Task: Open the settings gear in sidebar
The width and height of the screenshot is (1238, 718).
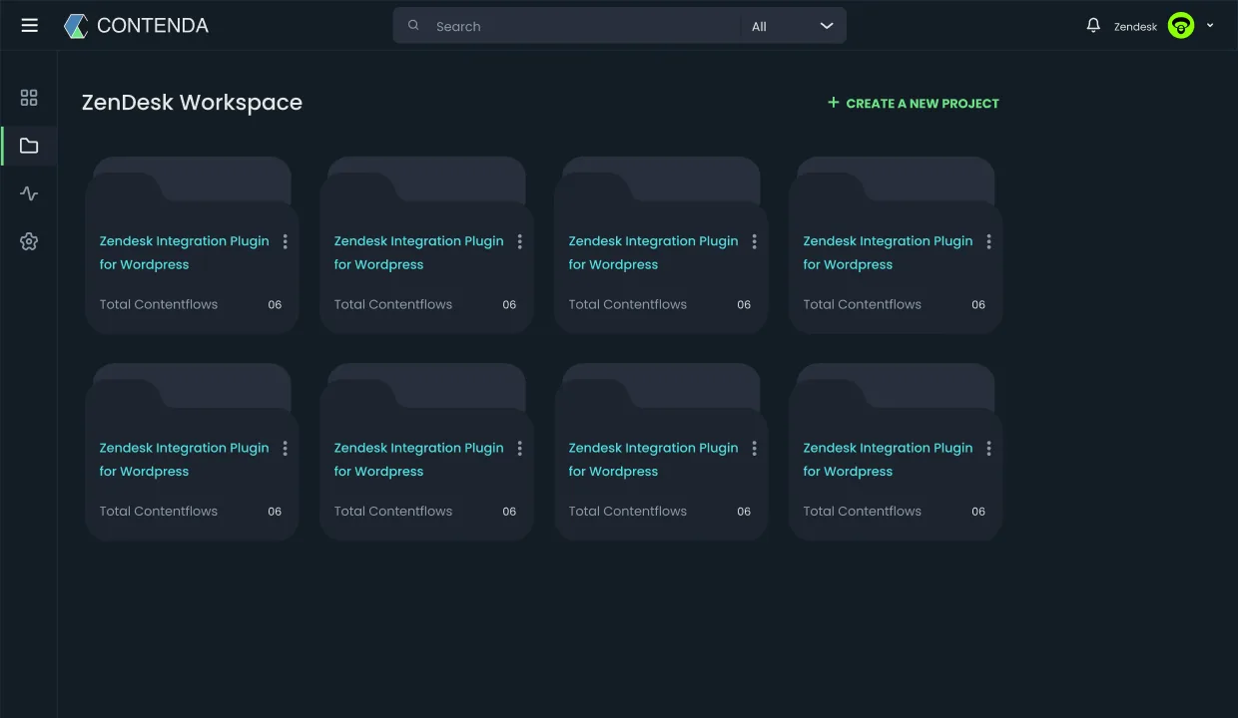Action: (29, 241)
